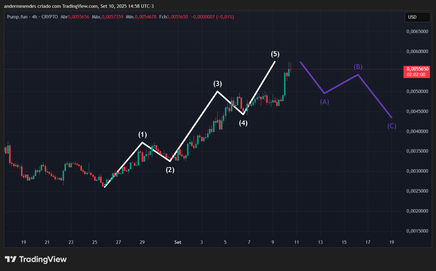The image size is (436, 271).
Task: Open the USD currency selector
Action: tap(417, 17)
